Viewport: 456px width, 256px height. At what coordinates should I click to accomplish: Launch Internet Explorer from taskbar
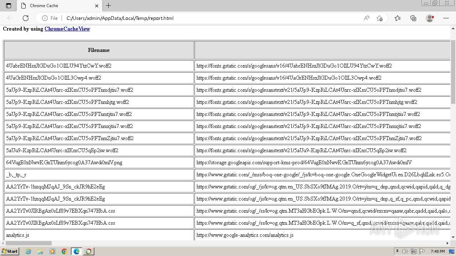pos(28,251)
